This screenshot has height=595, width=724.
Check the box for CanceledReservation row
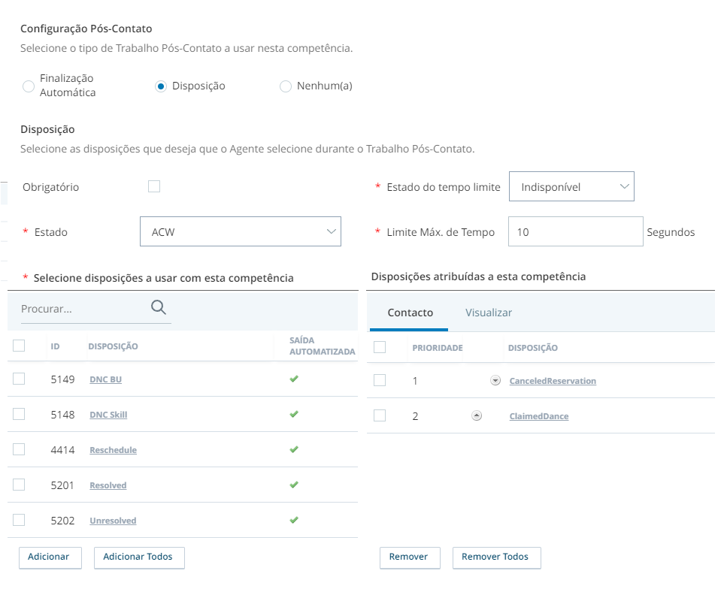pos(380,380)
